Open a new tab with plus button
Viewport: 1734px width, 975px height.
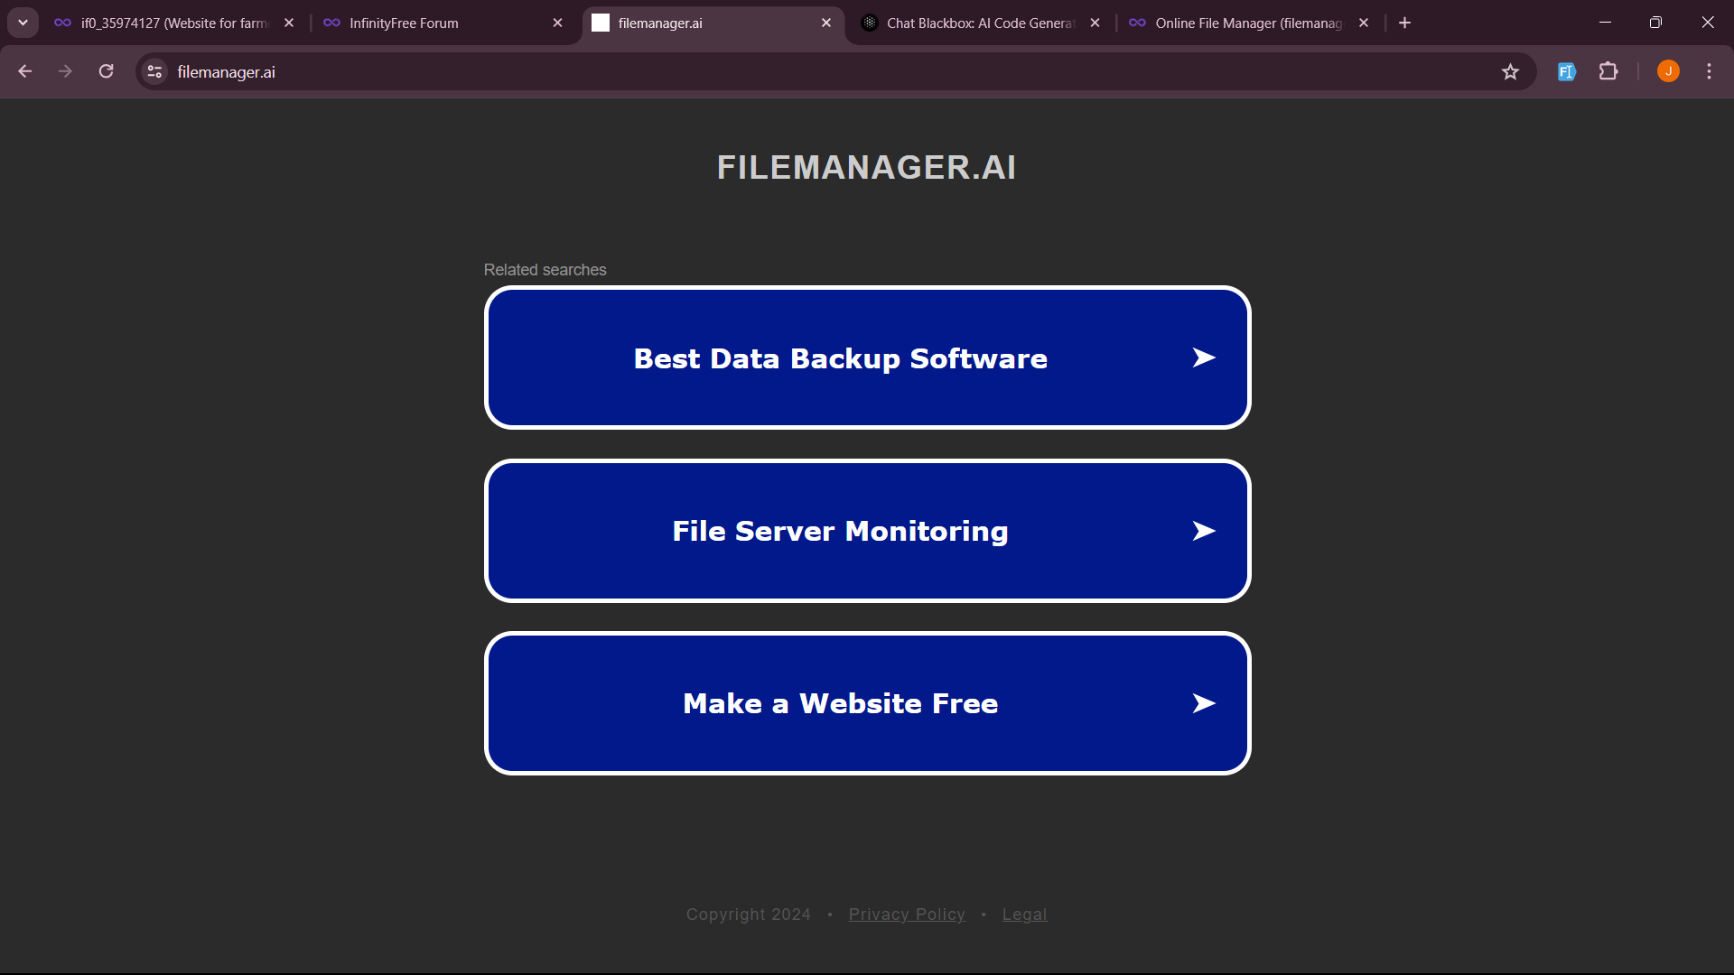tap(1404, 23)
